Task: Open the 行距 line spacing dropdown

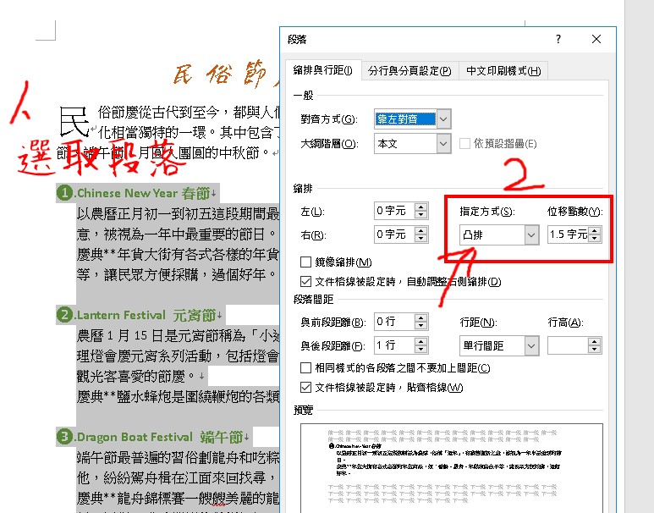Action: (x=531, y=345)
